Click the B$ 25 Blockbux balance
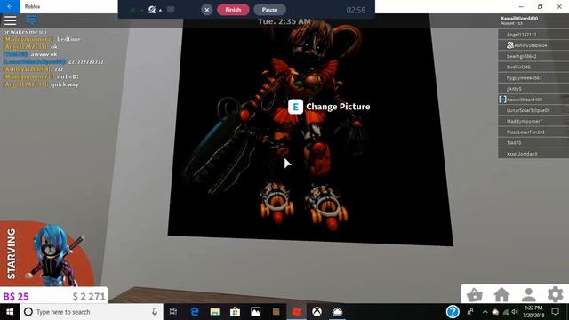Screen dimensions: 569x320 click(x=16, y=296)
